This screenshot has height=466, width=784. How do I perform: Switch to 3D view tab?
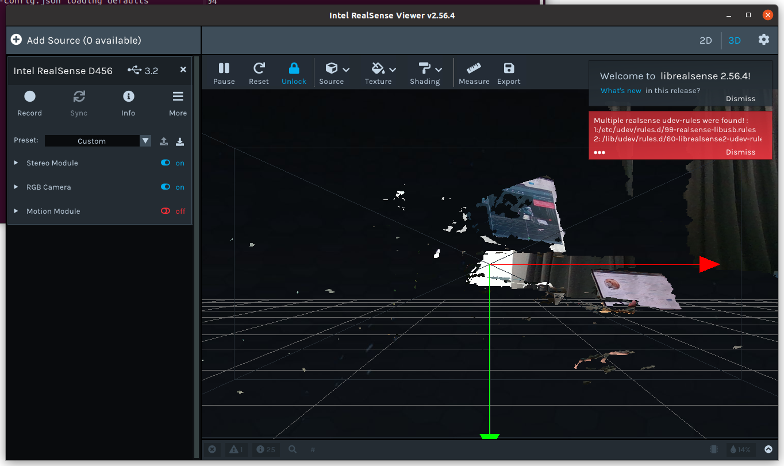click(735, 40)
